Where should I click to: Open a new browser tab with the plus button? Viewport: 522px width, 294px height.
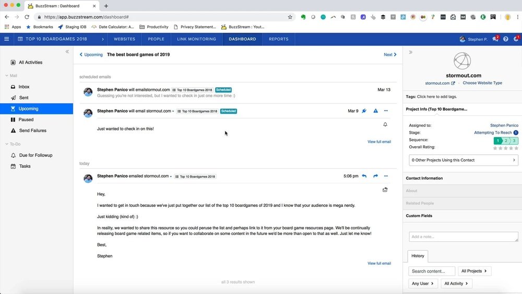coord(106,6)
